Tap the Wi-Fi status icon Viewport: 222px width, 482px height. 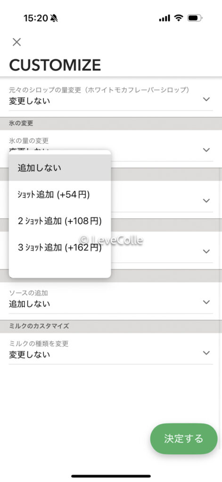(179, 18)
